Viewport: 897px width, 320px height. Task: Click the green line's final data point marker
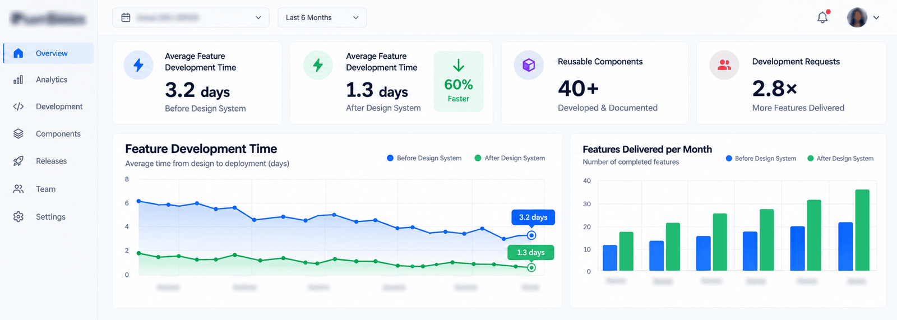[531, 268]
